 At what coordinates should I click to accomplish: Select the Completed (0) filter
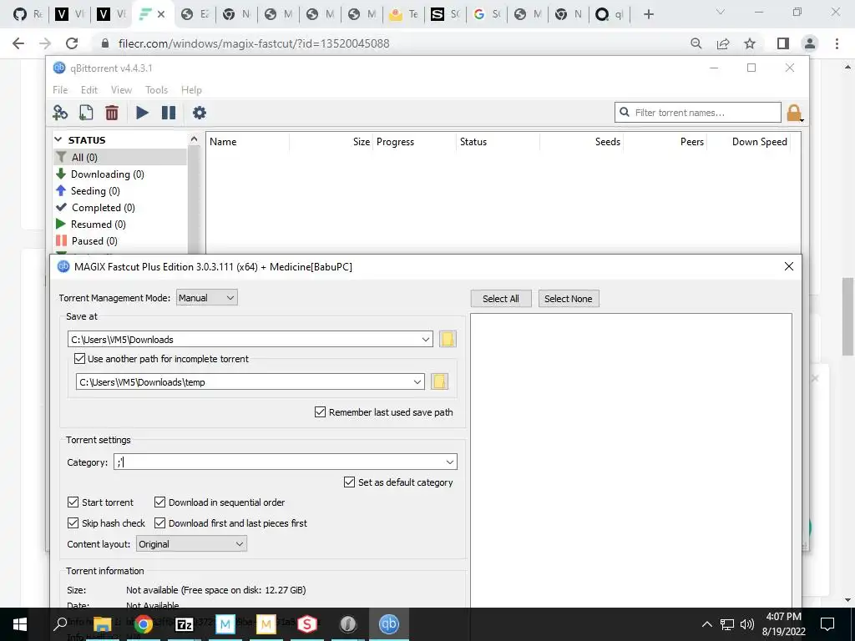120,207
